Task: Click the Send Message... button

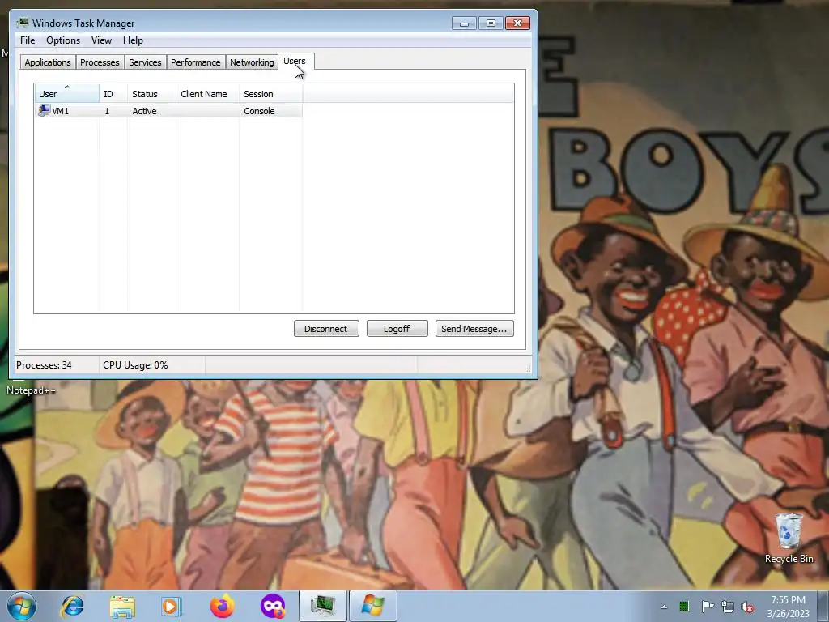Action: [474, 329]
